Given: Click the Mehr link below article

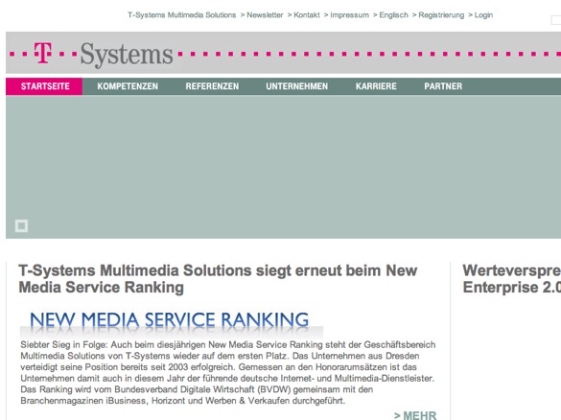Looking at the screenshot, I should (x=415, y=415).
